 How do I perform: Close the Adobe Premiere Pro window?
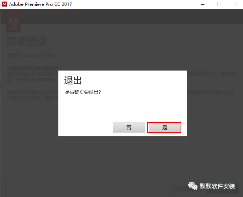point(235,4)
